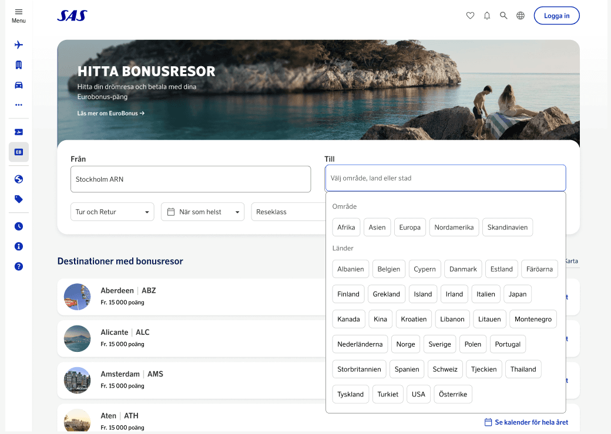
Task: Select the EB EuroBonus sidebar icon
Action: tap(19, 152)
